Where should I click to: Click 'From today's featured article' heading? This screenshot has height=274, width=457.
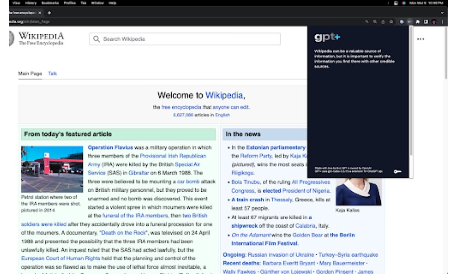click(68, 134)
